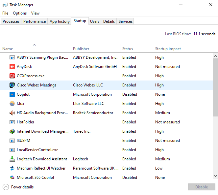Select the Macrium Reflect UI Watcher name

coord(41,168)
